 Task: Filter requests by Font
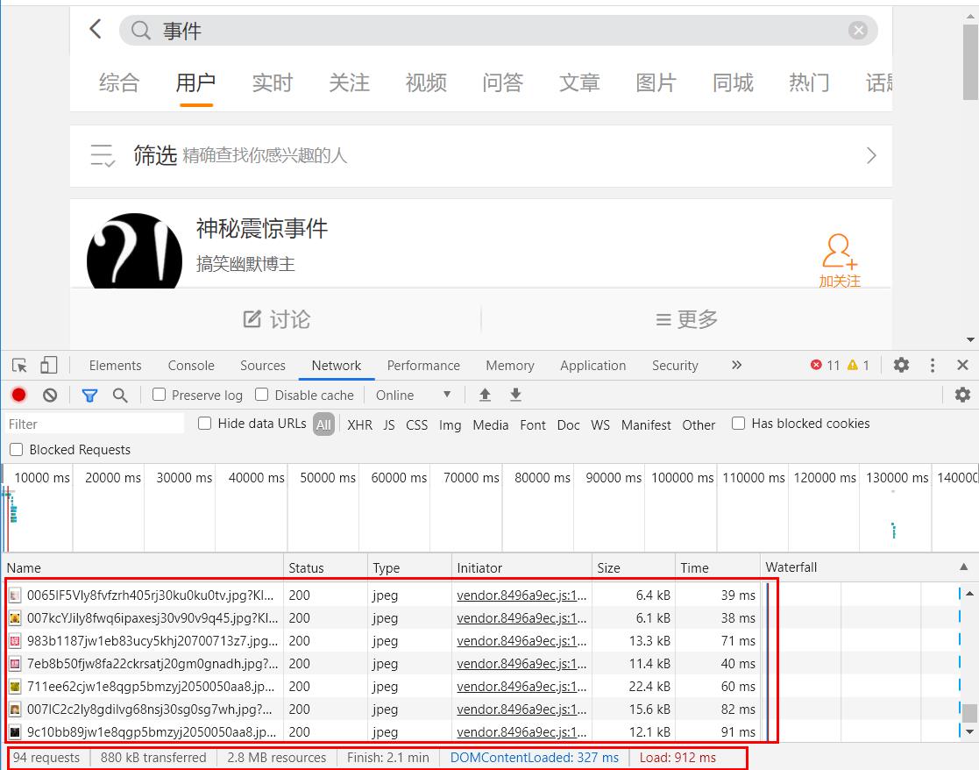coord(533,425)
